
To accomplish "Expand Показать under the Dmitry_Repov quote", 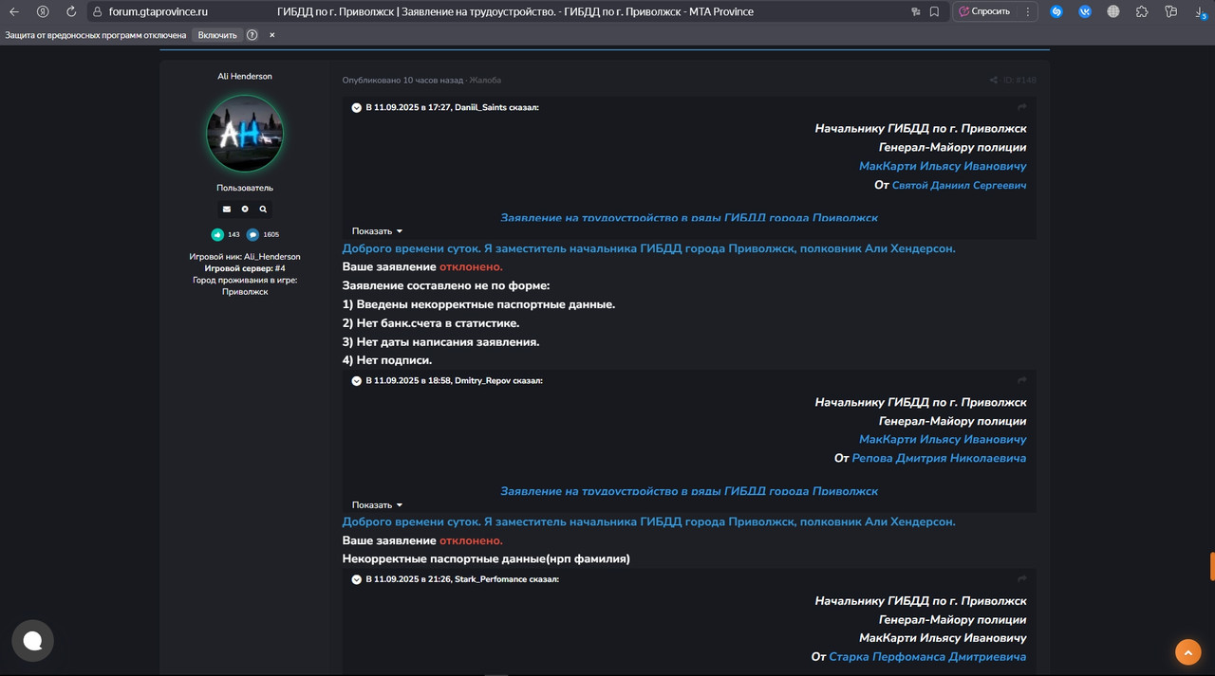I will coord(377,505).
